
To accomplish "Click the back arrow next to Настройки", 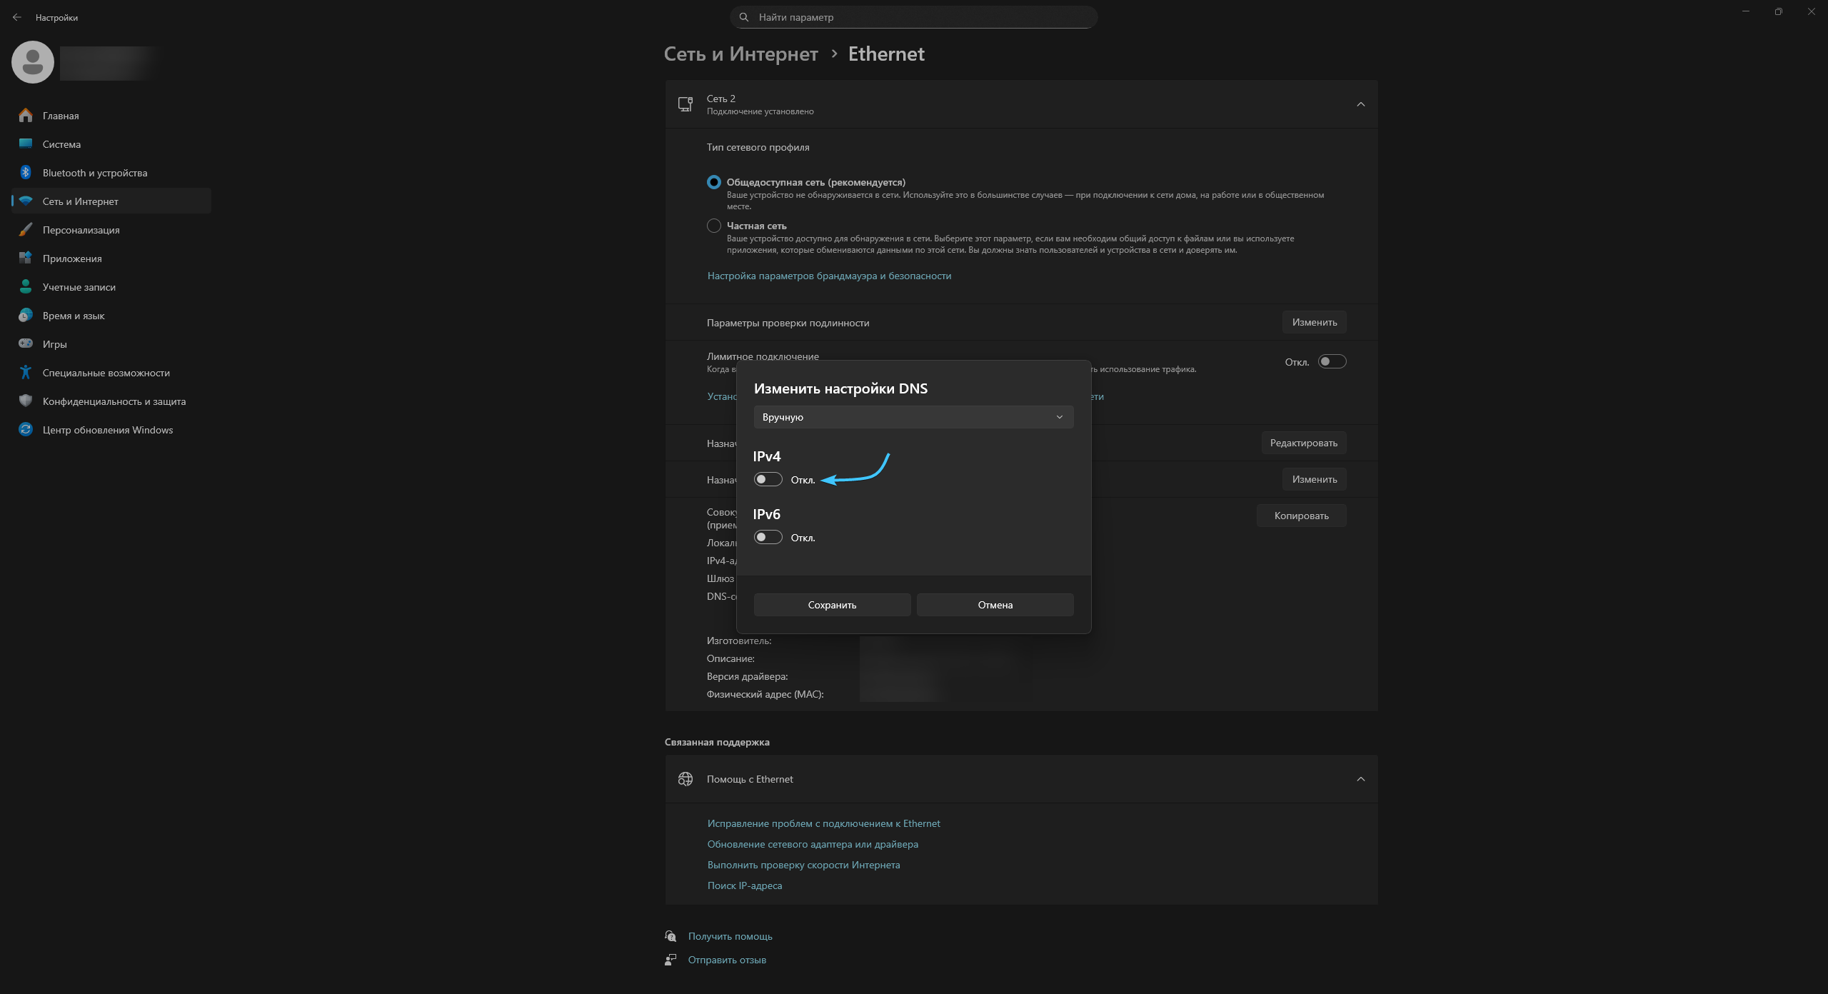I will [17, 17].
